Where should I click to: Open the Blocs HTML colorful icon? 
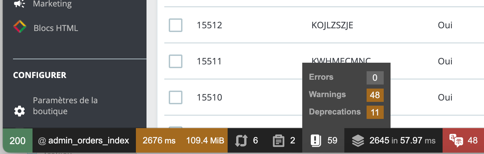(x=20, y=27)
